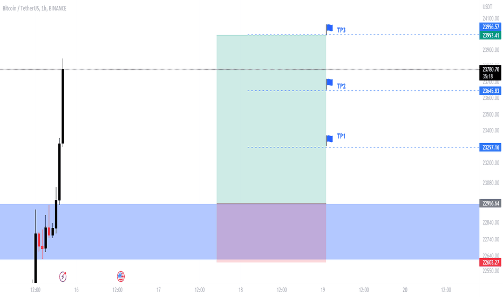
Task: Click the TP1 text label
Action: [341, 137]
